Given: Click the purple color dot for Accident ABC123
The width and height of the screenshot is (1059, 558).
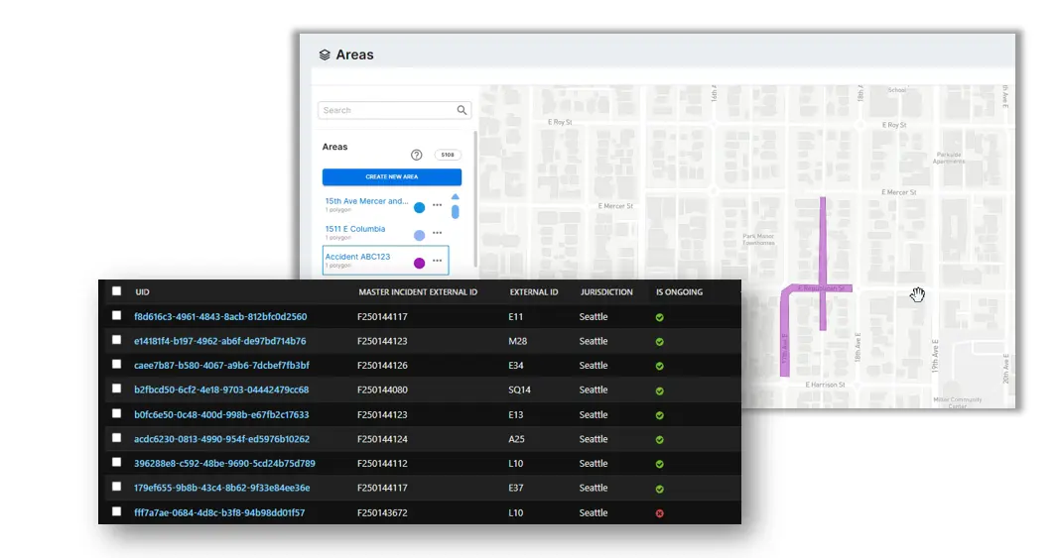Looking at the screenshot, I should pyautogui.click(x=420, y=264).
